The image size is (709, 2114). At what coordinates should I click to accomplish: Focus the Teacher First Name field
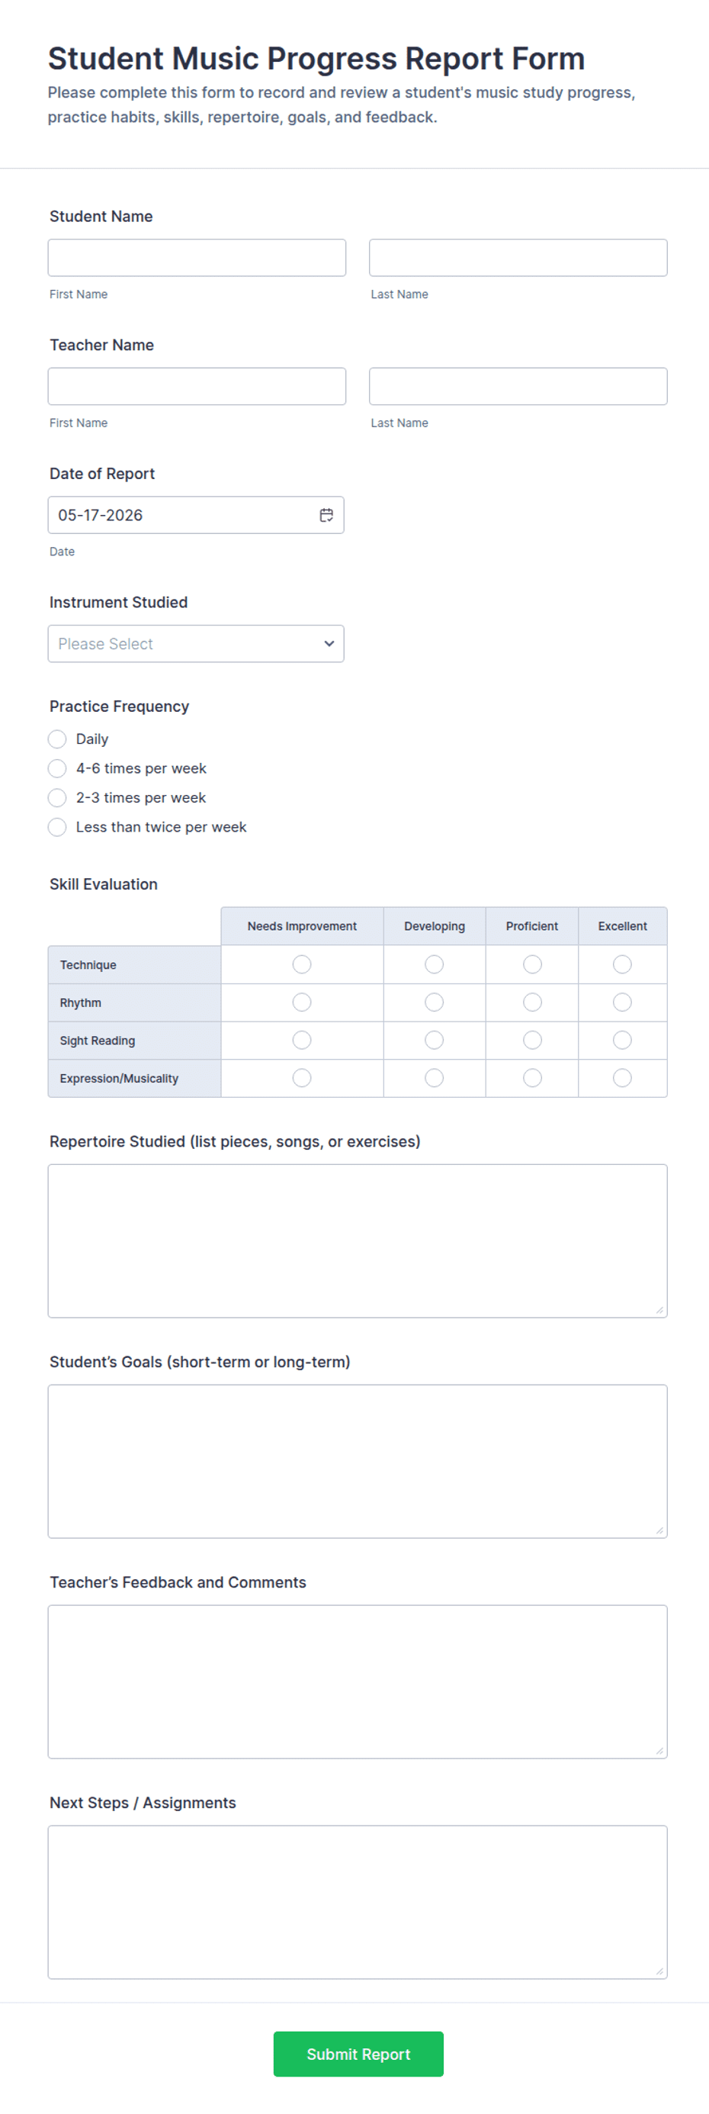click(197, 386)
